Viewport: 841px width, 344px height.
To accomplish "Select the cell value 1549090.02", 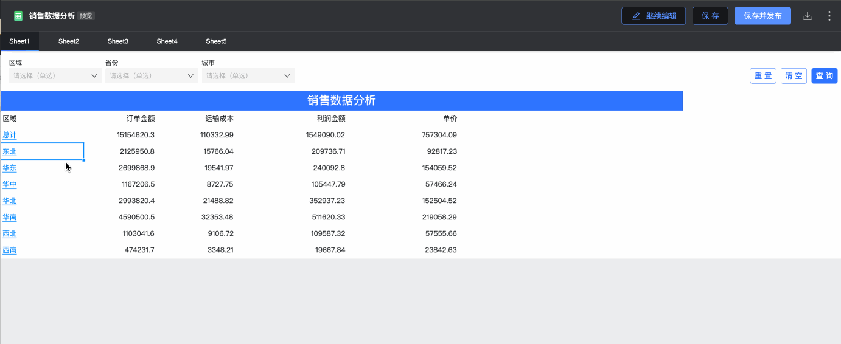I will [326, 135].
